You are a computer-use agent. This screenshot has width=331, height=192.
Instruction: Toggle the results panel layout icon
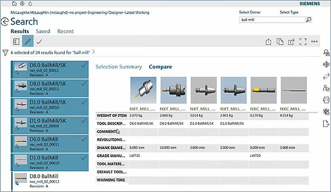click(x=16, y=42)
